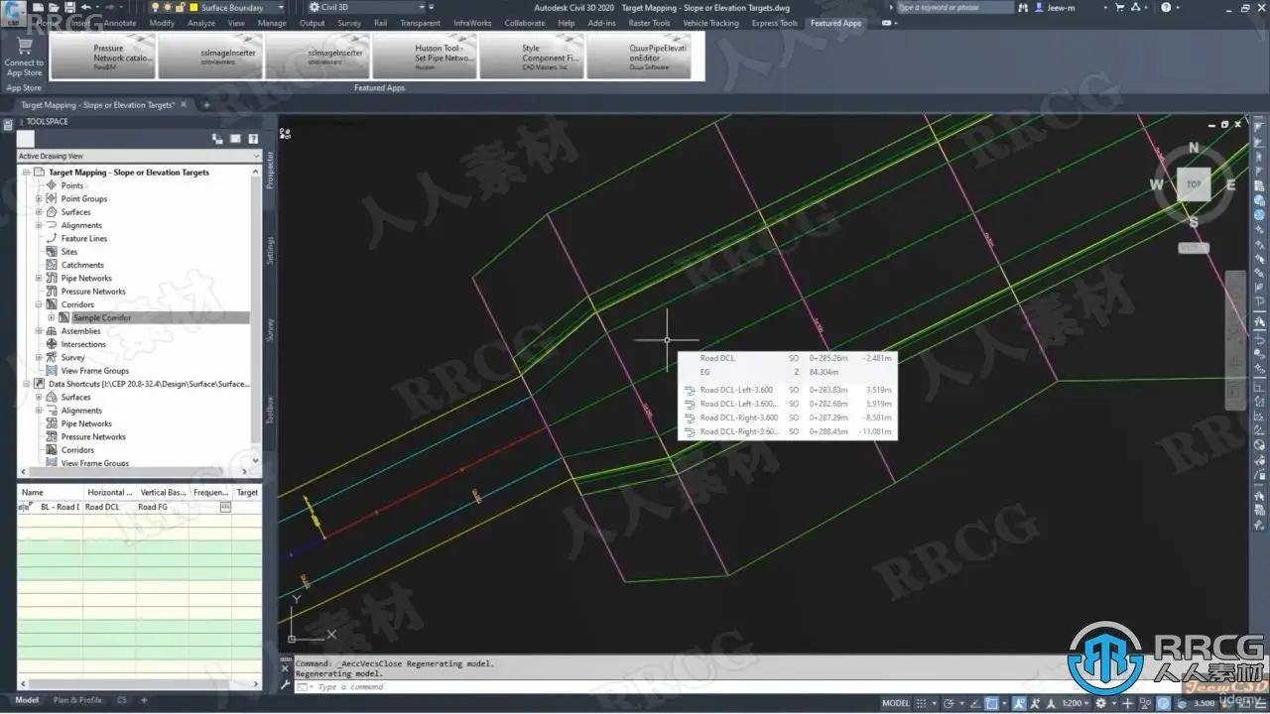Viewport: 1270px width, 714px height.
Task: Open the Husson Tool Set Pipe Network app
Action: point(425,58)
